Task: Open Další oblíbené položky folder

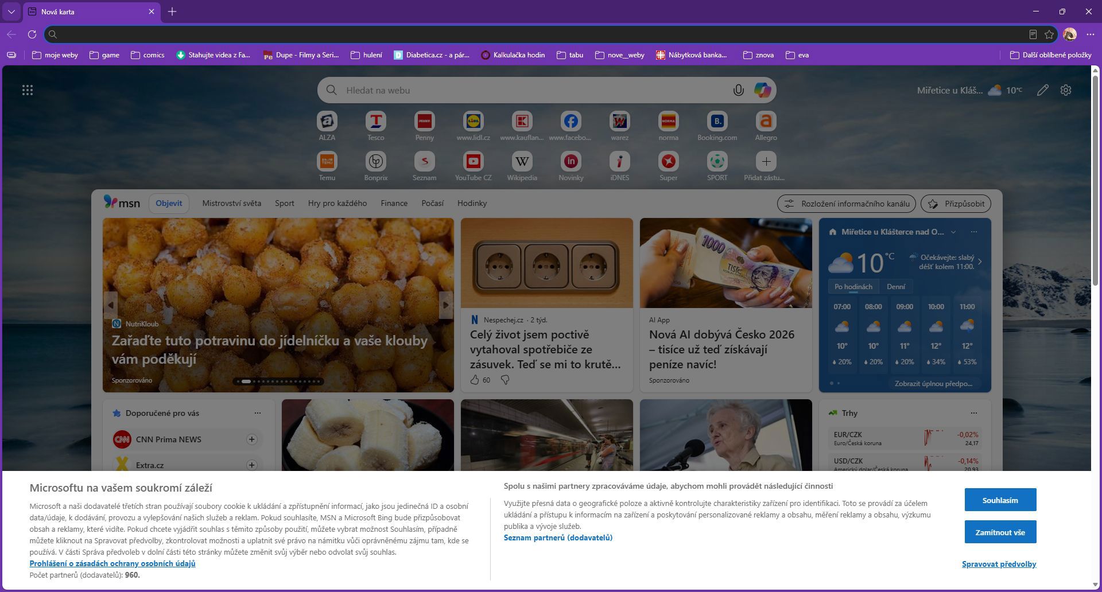Action: pos(1050,55)
